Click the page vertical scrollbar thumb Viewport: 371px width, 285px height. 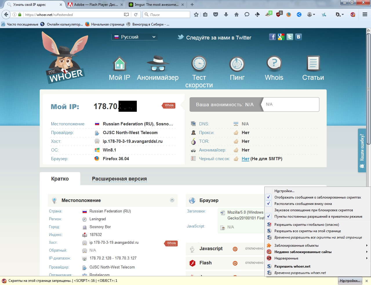(x=368, y=89)
